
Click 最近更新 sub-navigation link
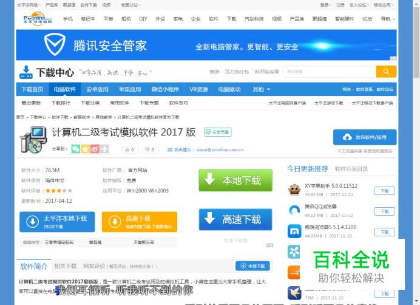(x=31, y=103)
